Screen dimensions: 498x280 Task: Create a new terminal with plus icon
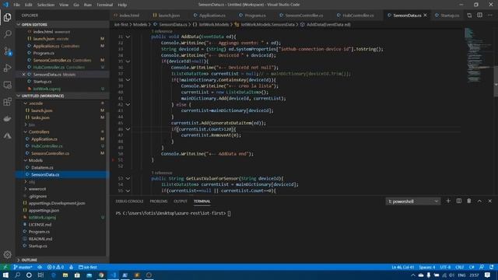coord(448,201)
